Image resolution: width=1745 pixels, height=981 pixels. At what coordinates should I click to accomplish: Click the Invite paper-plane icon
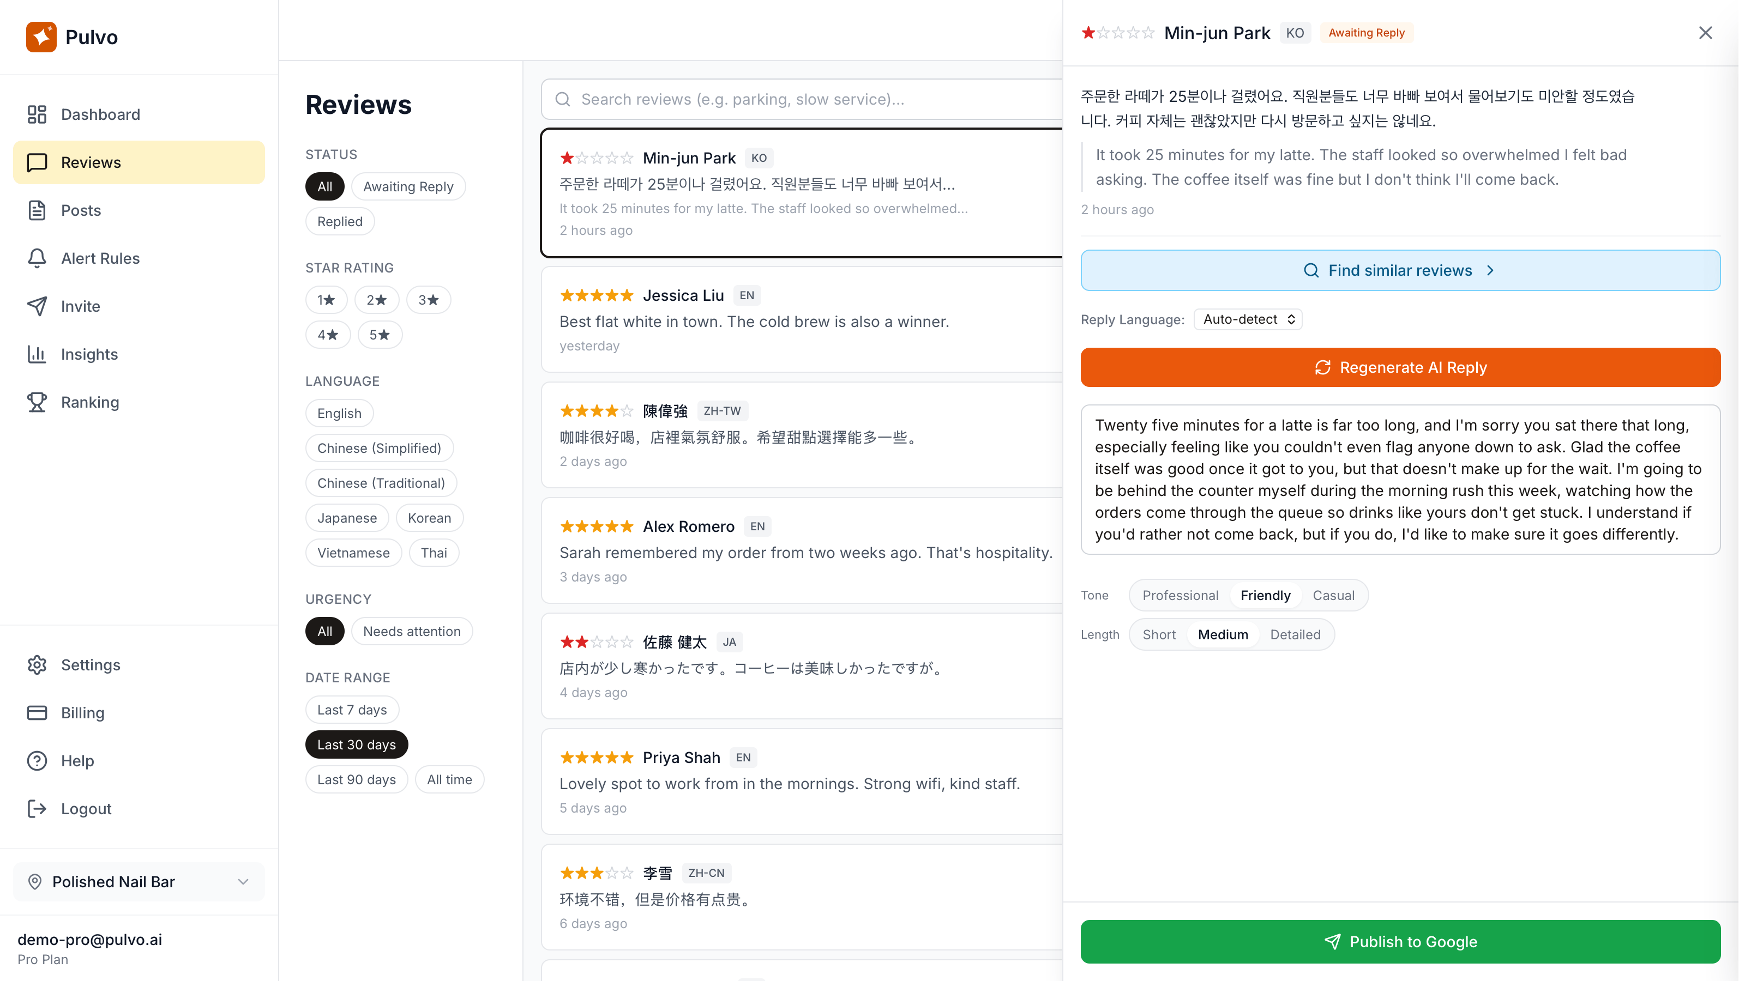(37, 306)
